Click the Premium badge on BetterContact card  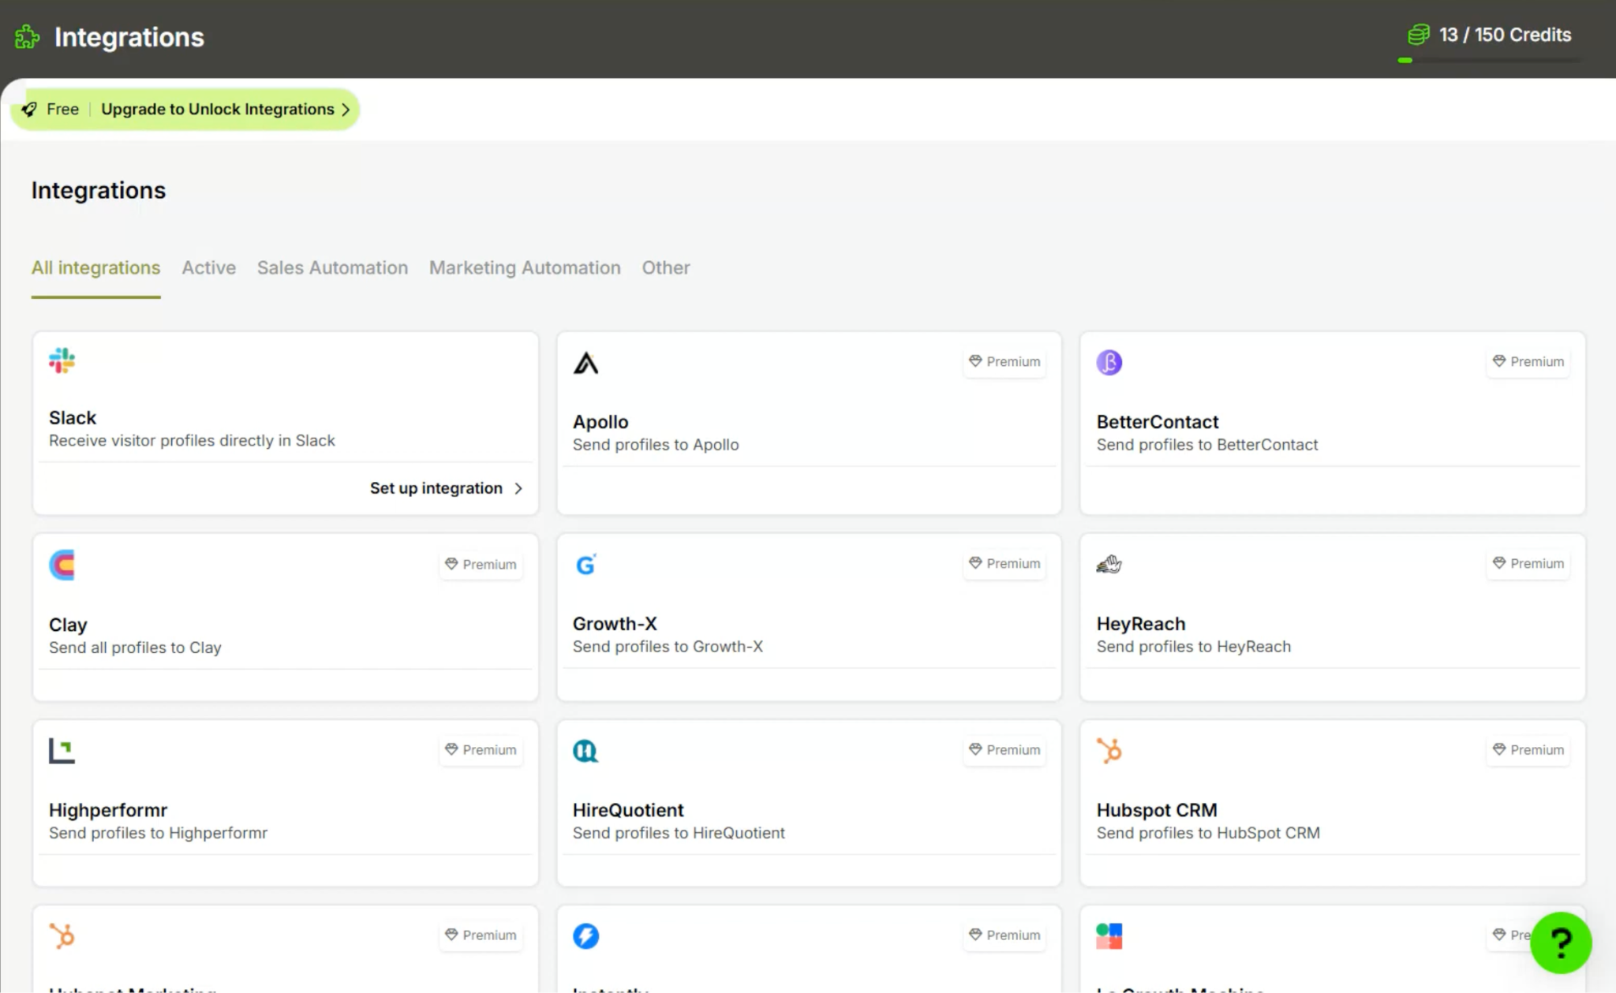pyautogui.click(x=1528, y=361)
